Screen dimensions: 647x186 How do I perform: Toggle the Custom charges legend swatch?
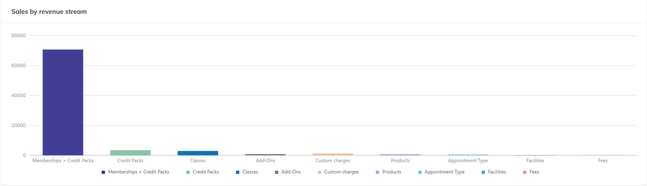click(320, 172)
